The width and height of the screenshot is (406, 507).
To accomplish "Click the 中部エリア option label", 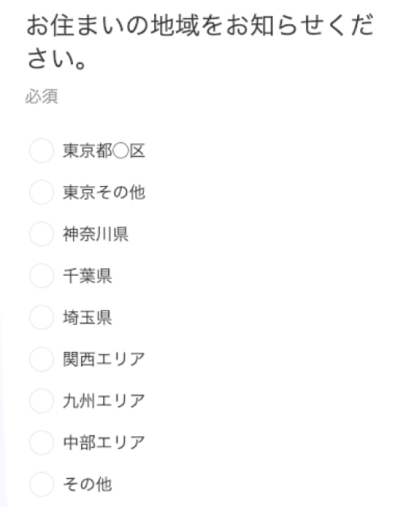I will tap(104, 443).
